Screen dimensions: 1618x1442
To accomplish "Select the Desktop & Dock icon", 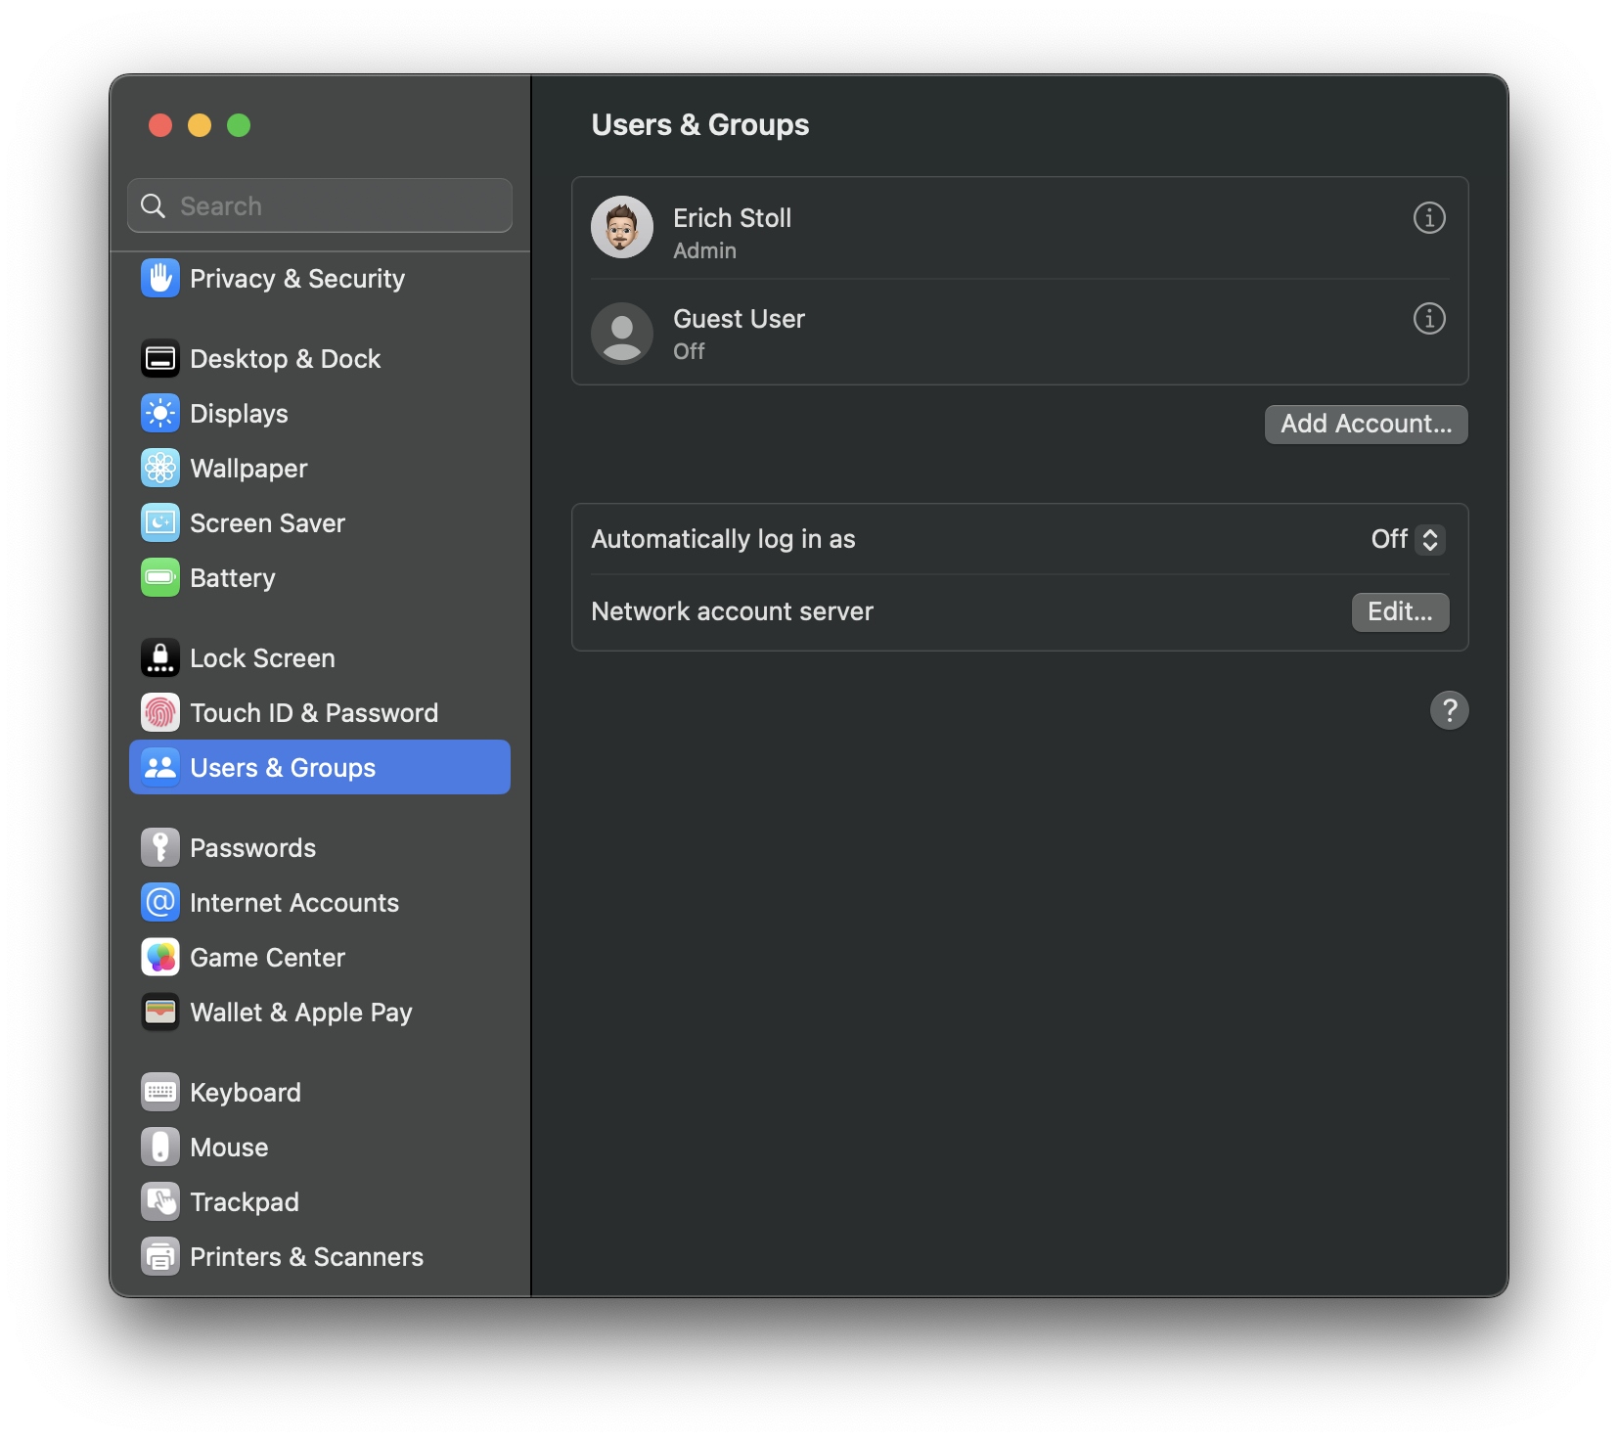I will 159,358.
